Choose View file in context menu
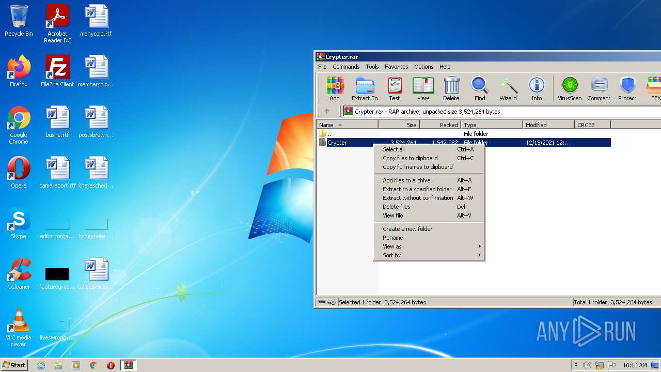The image size is (661, 372). (429, 215)
